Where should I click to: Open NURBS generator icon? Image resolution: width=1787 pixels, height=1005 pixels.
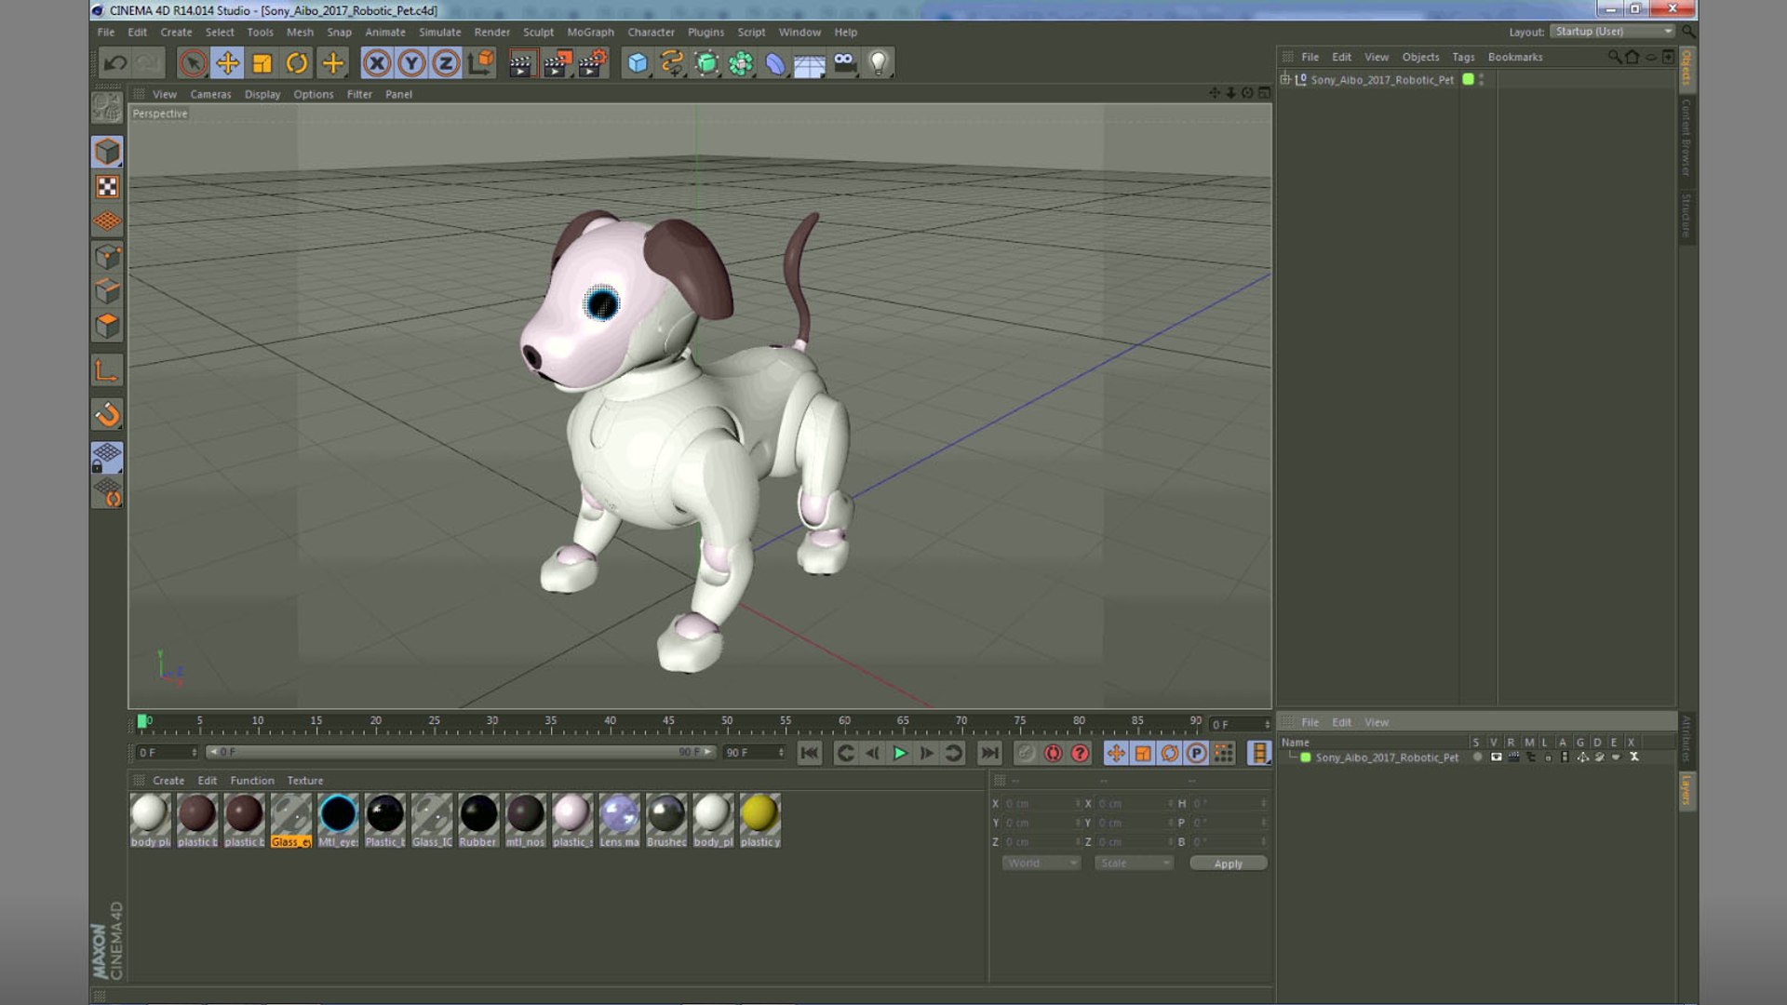(x=706, y=63)
